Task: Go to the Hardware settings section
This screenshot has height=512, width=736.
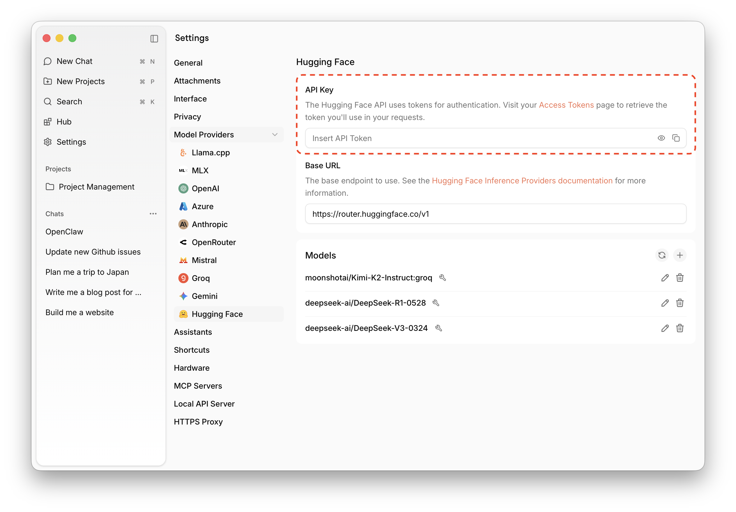Action: (x=191, y=368)
